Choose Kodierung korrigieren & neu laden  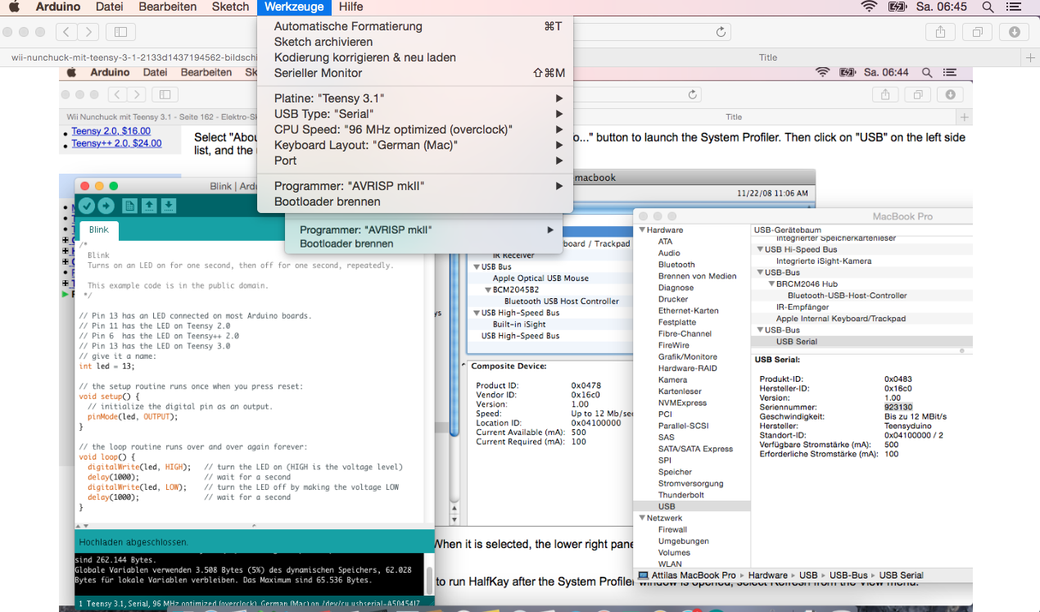[x=415, y=57]
